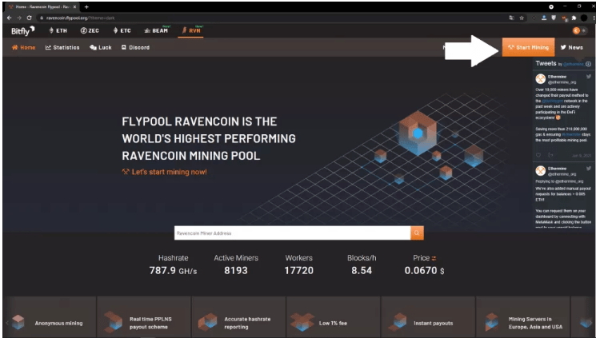This screenshot has width=596, height=338.
Task: Bookmark this page with the star icon
Action: [522, 17]
